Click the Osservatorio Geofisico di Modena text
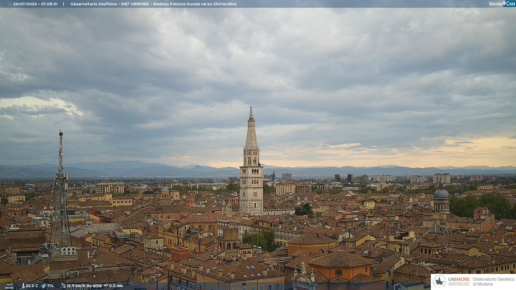Screen dimensions: 516x290 click(x=493, y=282)
